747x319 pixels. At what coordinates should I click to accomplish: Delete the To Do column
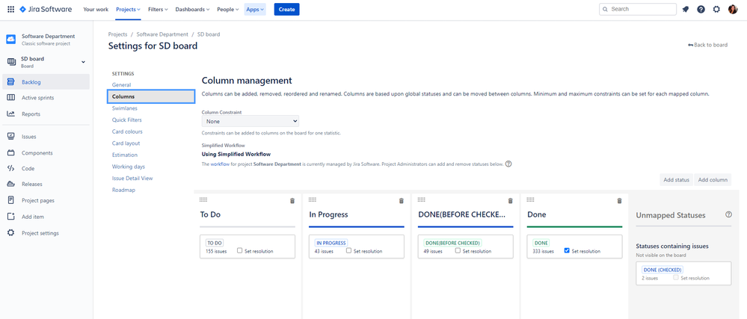(x=292, y=201)
